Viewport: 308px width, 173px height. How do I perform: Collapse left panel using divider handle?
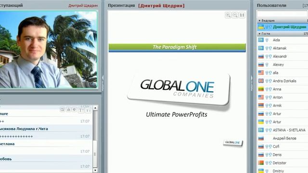pyautogui.click(x=103, y=83)
